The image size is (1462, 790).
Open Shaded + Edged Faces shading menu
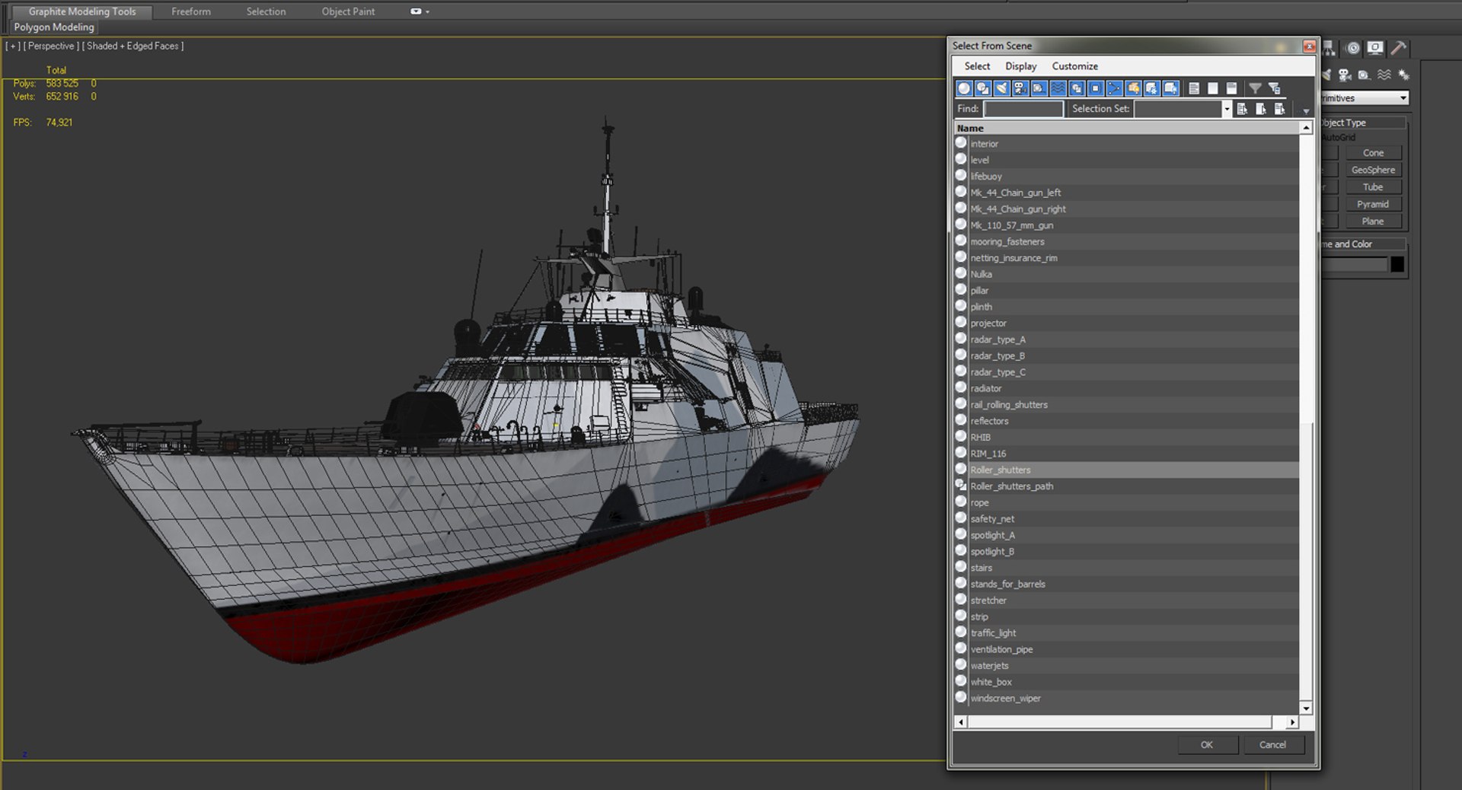click(132, 46)
